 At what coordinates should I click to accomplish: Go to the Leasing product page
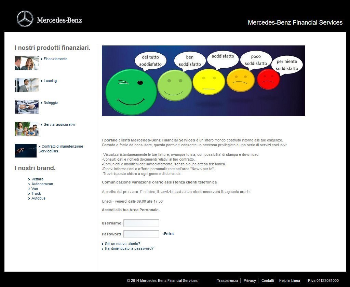coord(50,81)
